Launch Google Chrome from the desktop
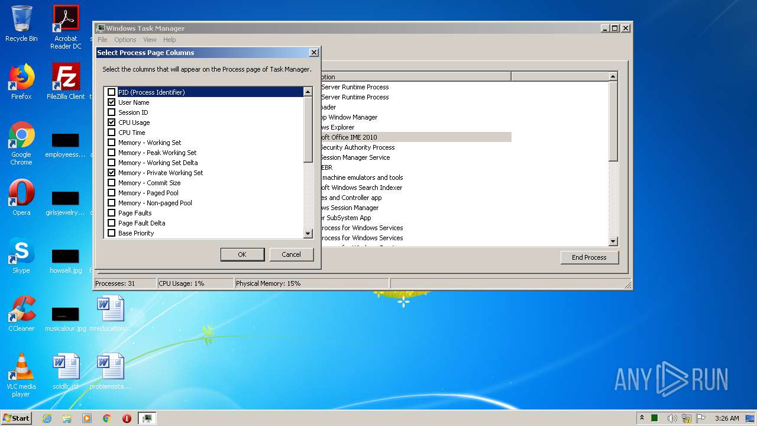The width and height of the screenshot is (757, 426). pyautogui.click(x=21, y=143)
